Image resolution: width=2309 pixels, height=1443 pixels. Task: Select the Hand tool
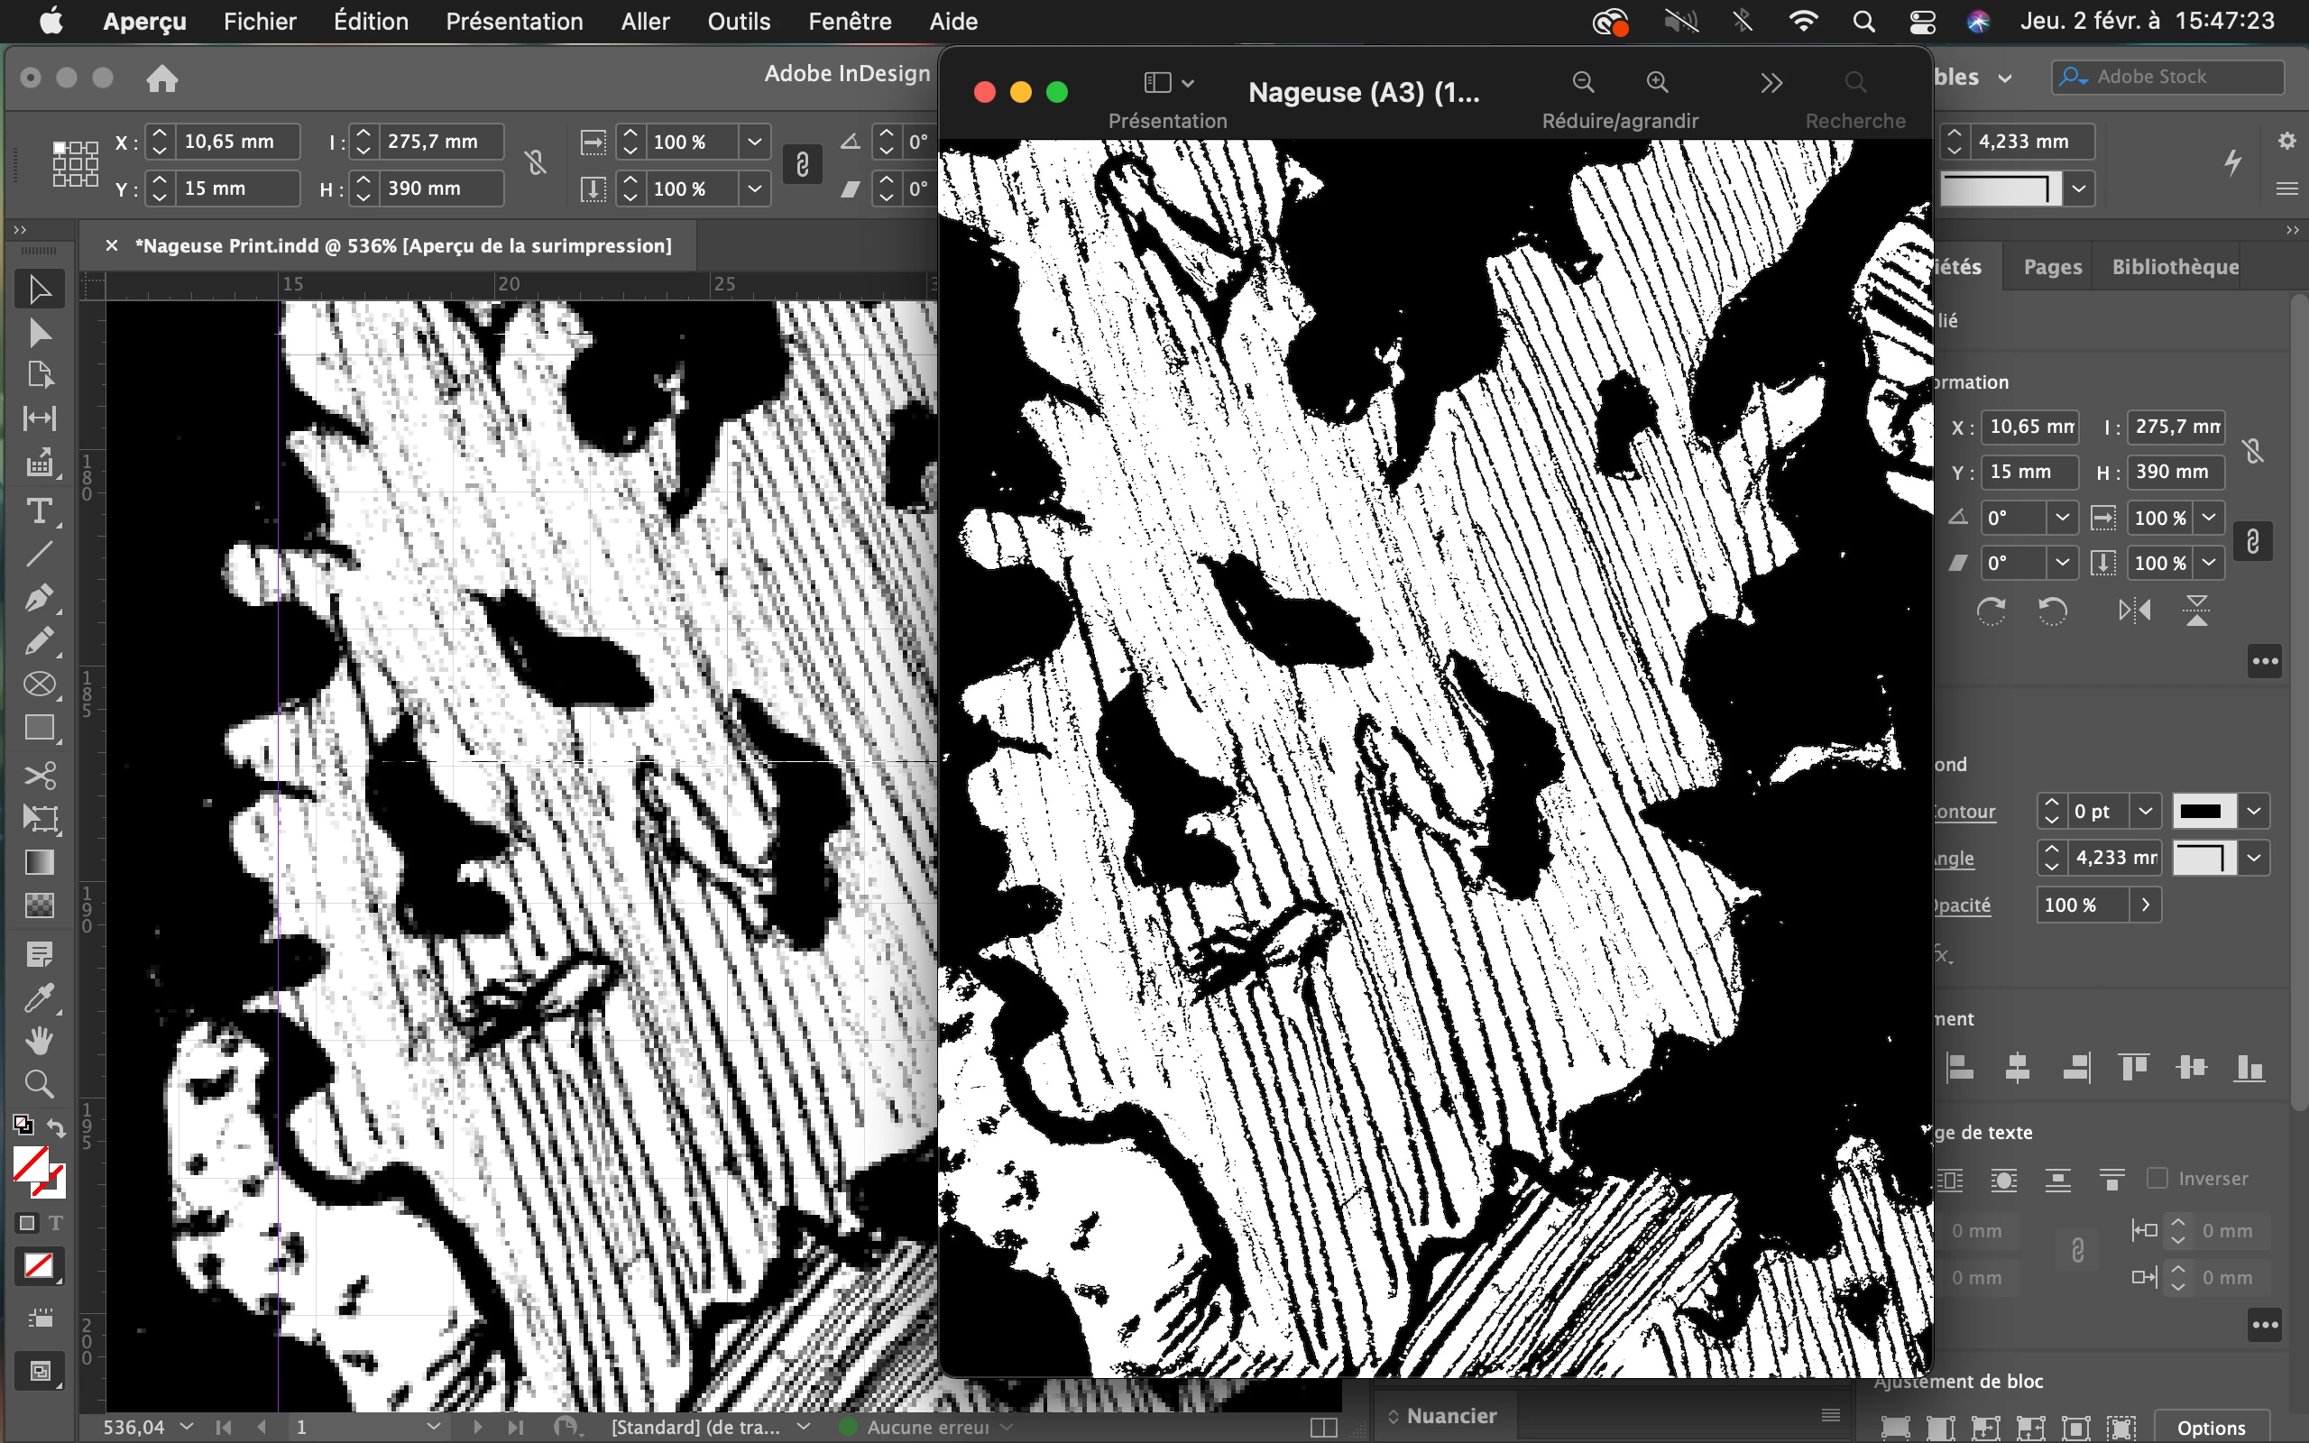pos(39,1039)
